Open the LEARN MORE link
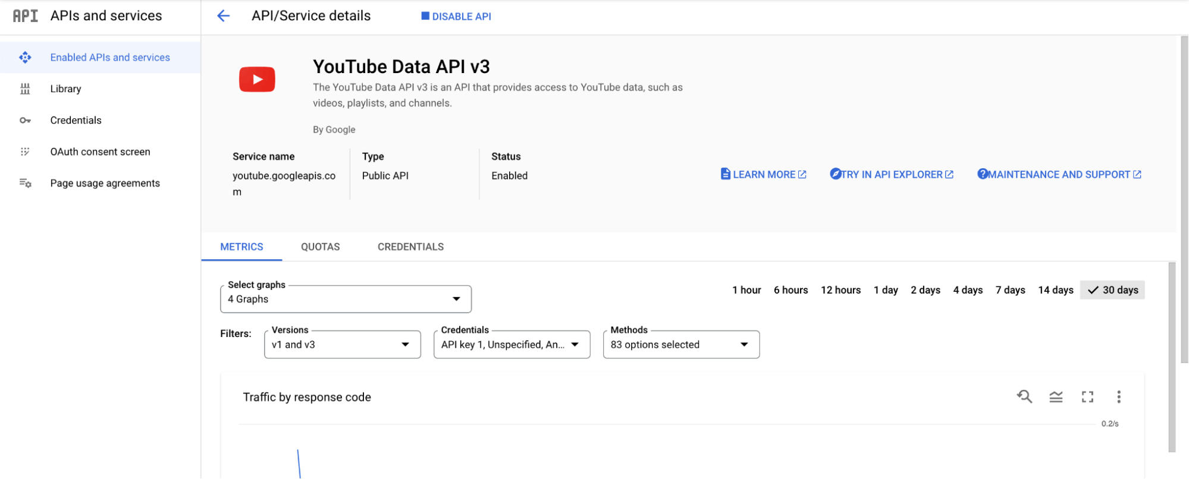1189x479 pixels. (x=764, y=175)
